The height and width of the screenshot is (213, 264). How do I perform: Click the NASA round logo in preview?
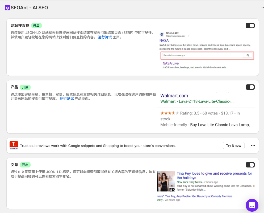(162, 34)
